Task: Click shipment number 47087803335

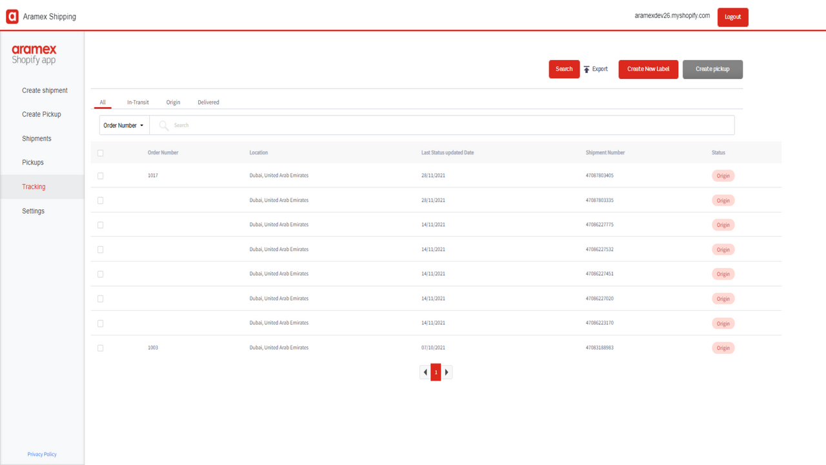Action: [x=599, y=200]
